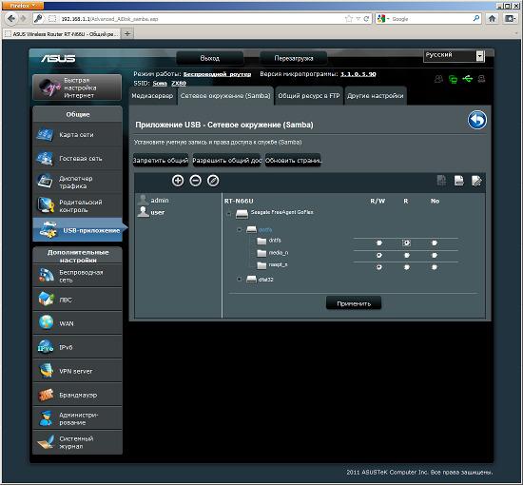Image resolution: width=523 pixels, height=485 pixels.
Task: Set R/W permission for dntfs folder
Action: pyautogui.click(x=379, y=242)
